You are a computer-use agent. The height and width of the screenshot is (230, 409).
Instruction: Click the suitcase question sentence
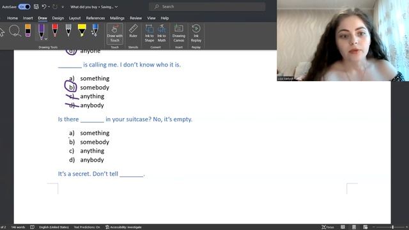click(125, 119)
